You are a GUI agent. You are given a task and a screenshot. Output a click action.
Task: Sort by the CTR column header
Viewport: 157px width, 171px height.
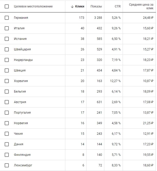pos(117,6)
